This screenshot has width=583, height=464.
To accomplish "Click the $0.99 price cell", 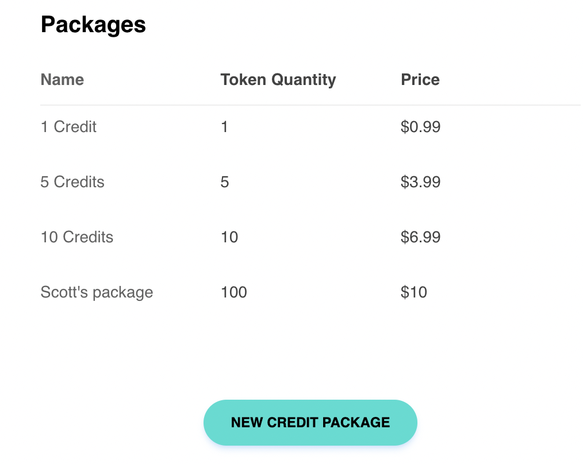I will [420, 127].
